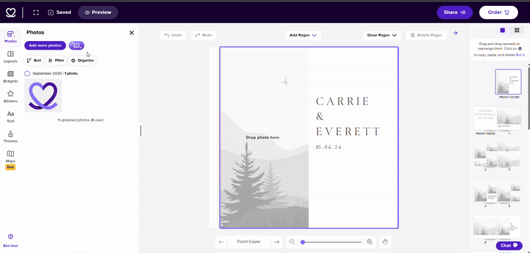Open the Backgrounds sidebar panel
This screenshot has height=253, width=530.
coord(11,77)
